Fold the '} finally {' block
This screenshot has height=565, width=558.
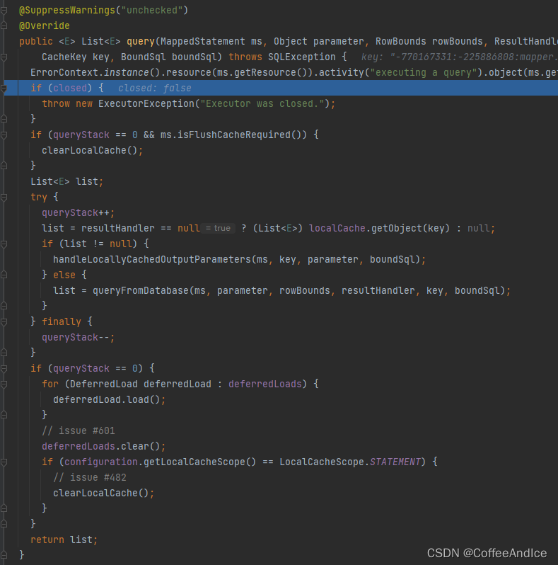click(4, 321)
